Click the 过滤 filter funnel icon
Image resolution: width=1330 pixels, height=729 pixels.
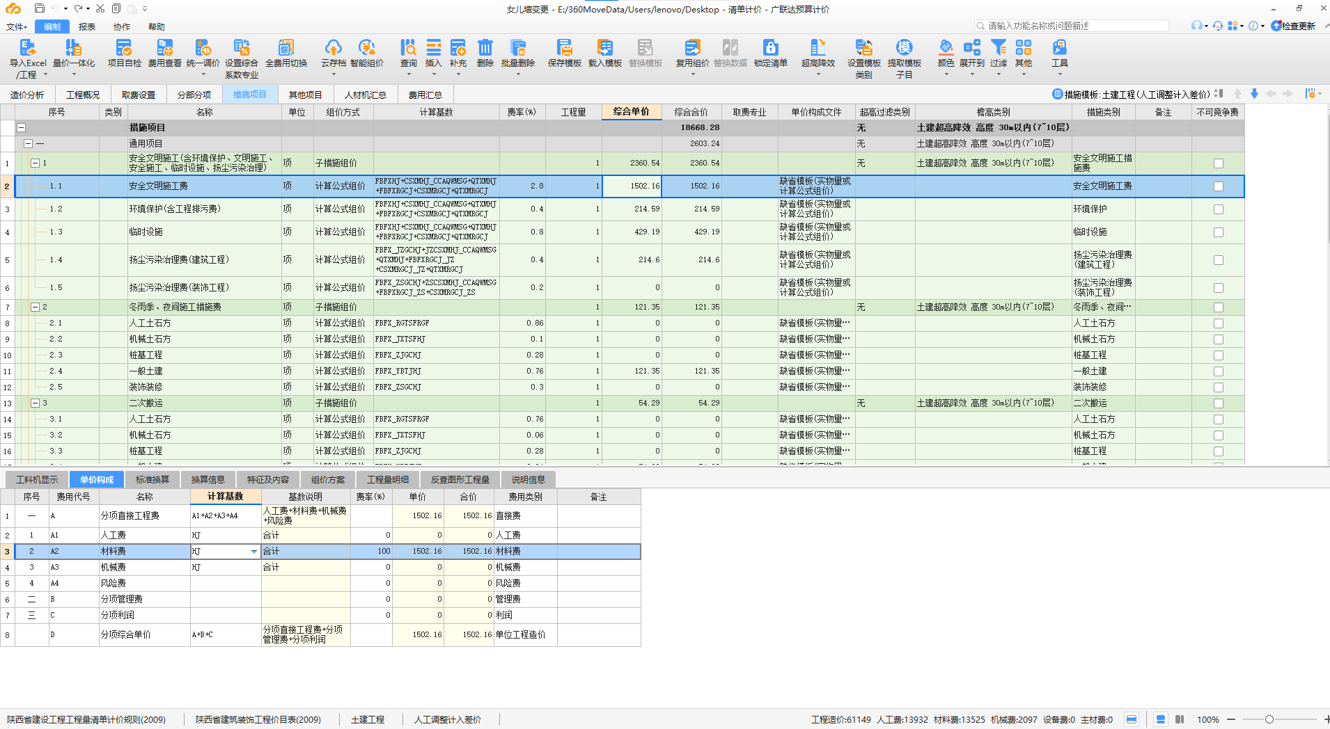[x=999, y=47]
